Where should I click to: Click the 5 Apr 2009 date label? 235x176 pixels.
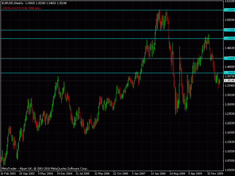point(195,174)
